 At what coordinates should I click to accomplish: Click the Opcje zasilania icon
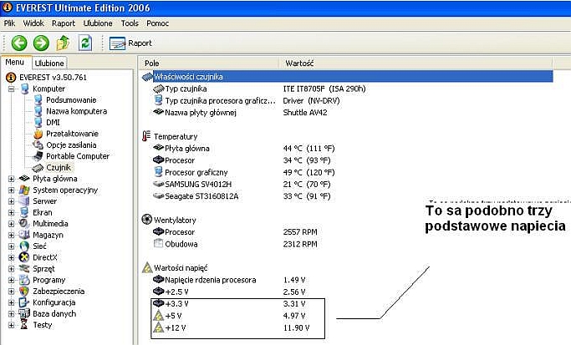coord(38,145)
